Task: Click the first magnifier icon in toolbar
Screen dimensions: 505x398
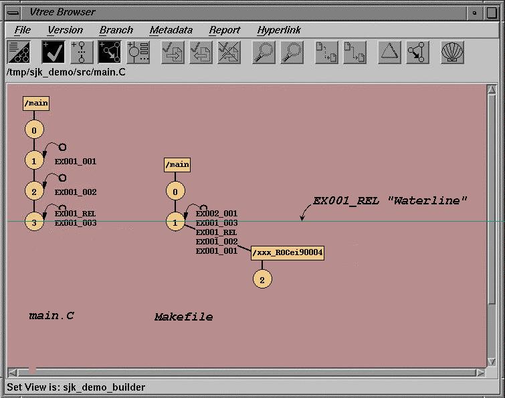Action: 264,53
